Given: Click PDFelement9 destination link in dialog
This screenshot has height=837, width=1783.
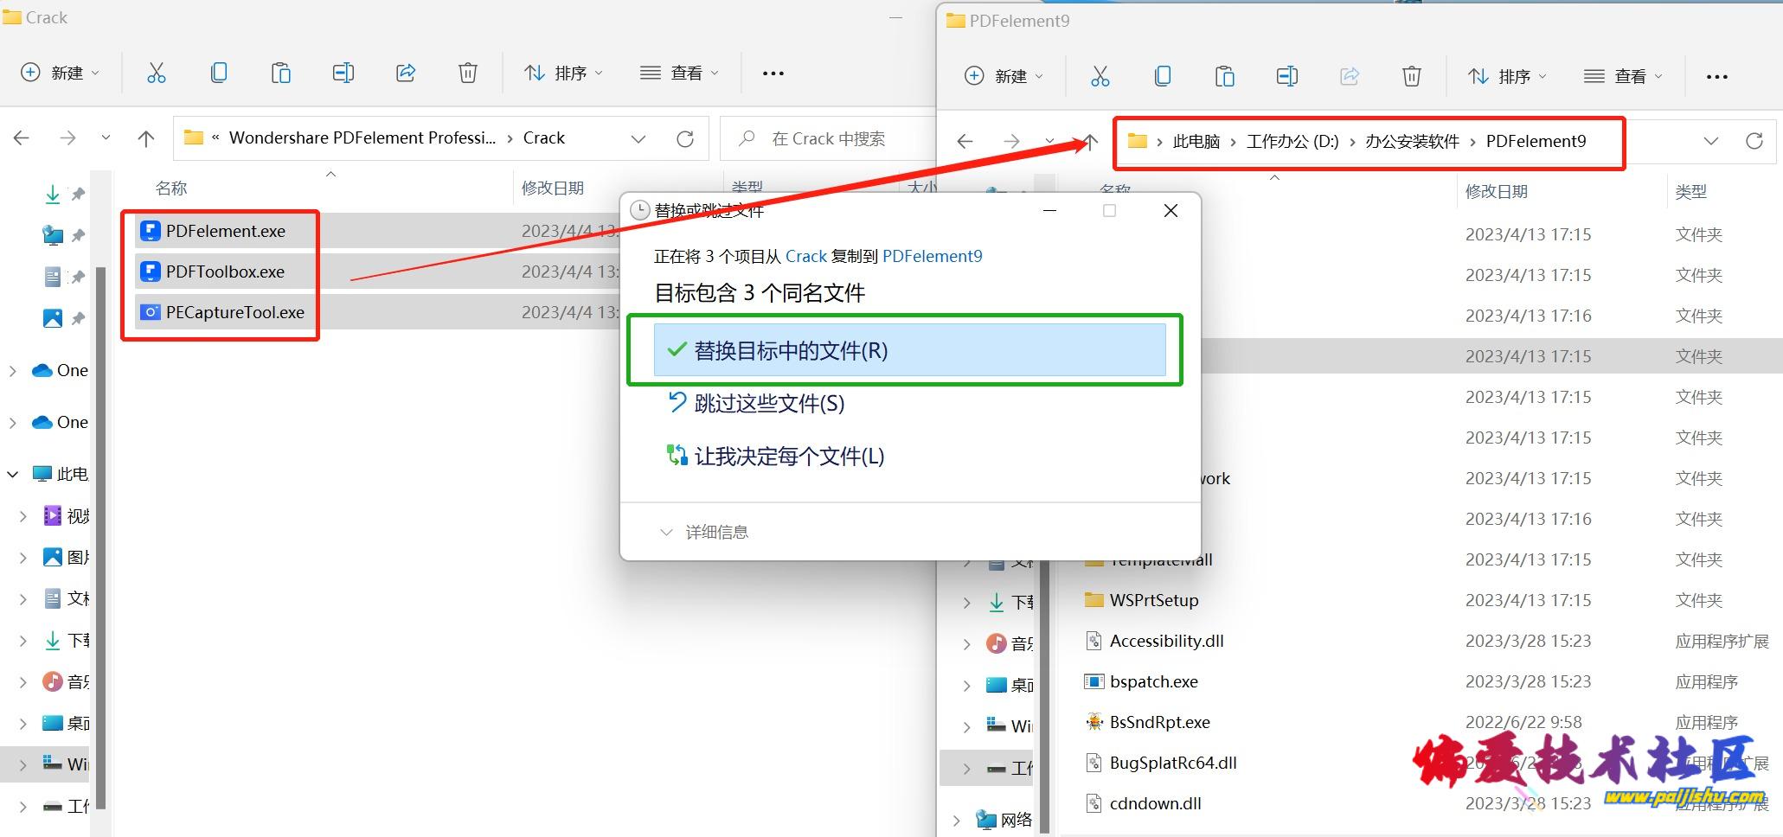Looking at the screenshot, I should coord(933,256).
